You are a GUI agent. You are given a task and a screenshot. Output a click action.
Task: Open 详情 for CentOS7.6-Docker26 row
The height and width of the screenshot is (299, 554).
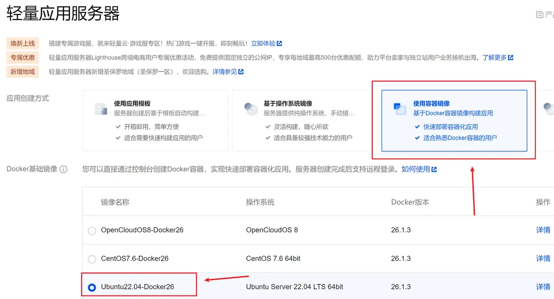coord(543,258)
